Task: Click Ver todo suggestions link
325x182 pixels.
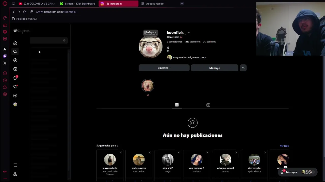Action: (284, 146)
